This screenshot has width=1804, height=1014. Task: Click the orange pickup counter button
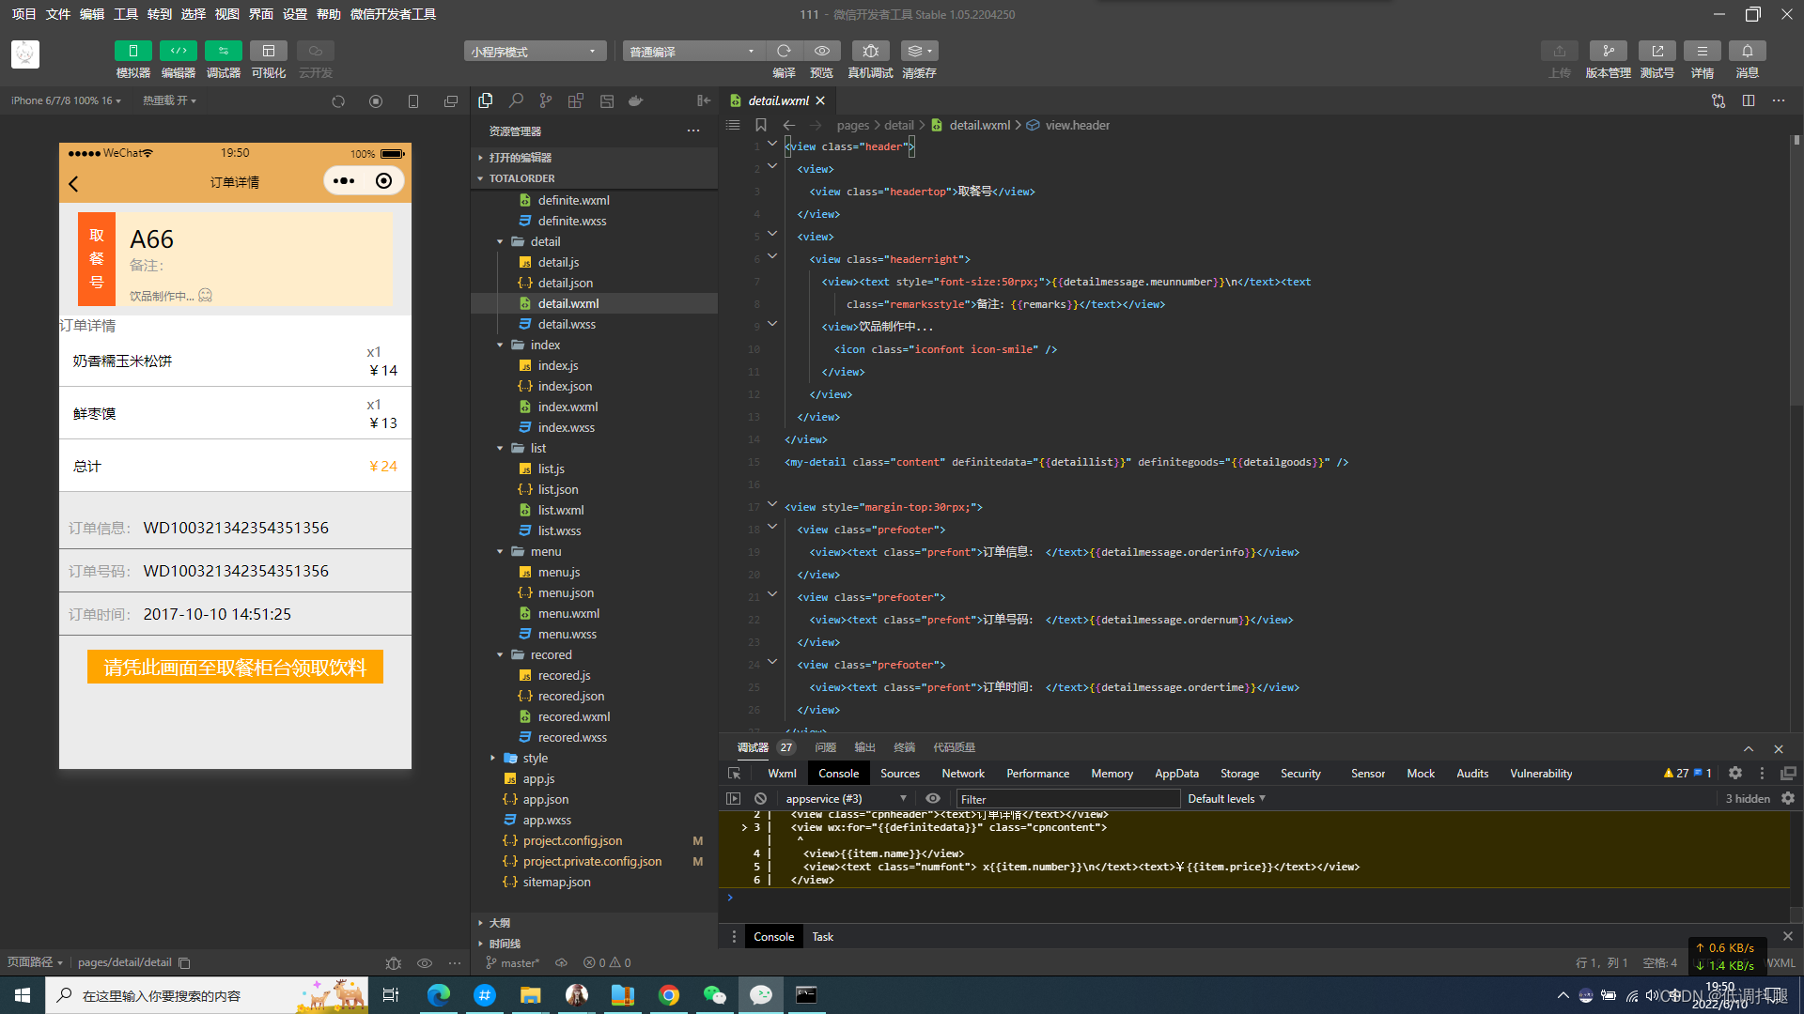235,667
